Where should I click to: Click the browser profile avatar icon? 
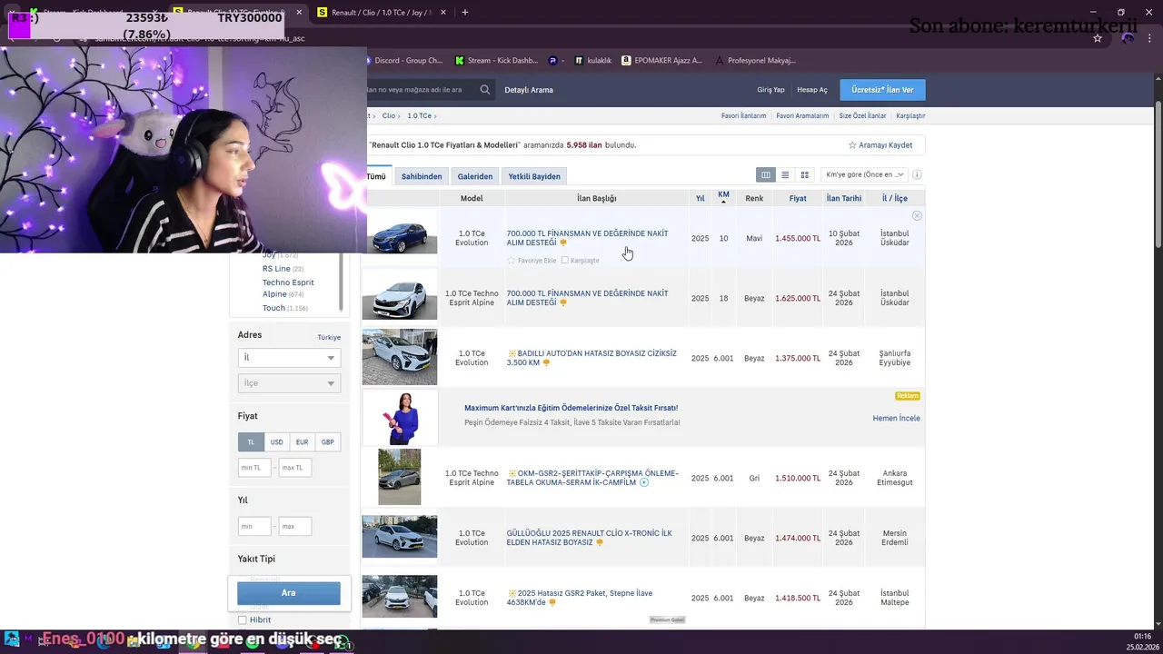pyautogui.click(x=1128, y=38)
